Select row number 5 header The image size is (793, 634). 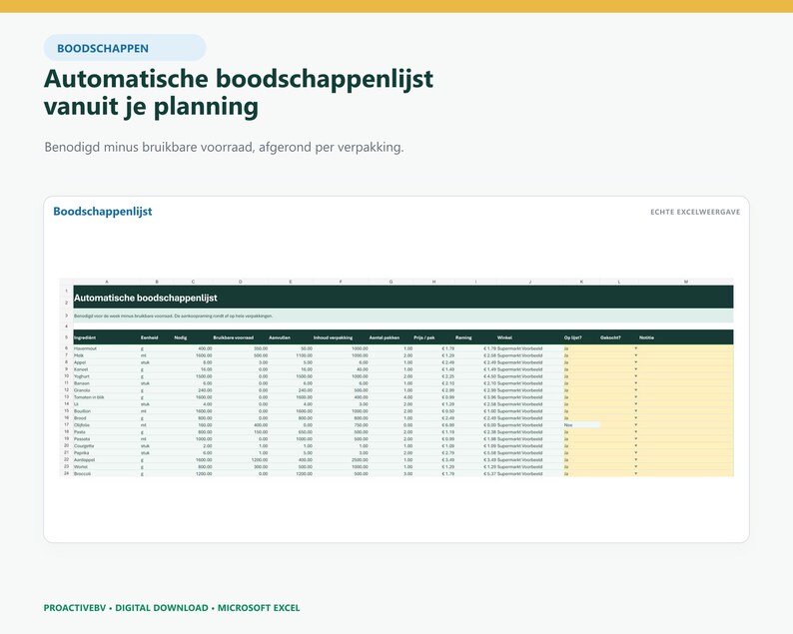[x=66, y=337]
